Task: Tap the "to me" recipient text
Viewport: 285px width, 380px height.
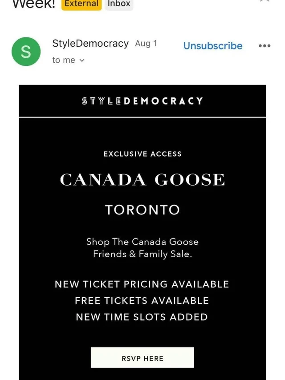Action: (x=64, y=60)
